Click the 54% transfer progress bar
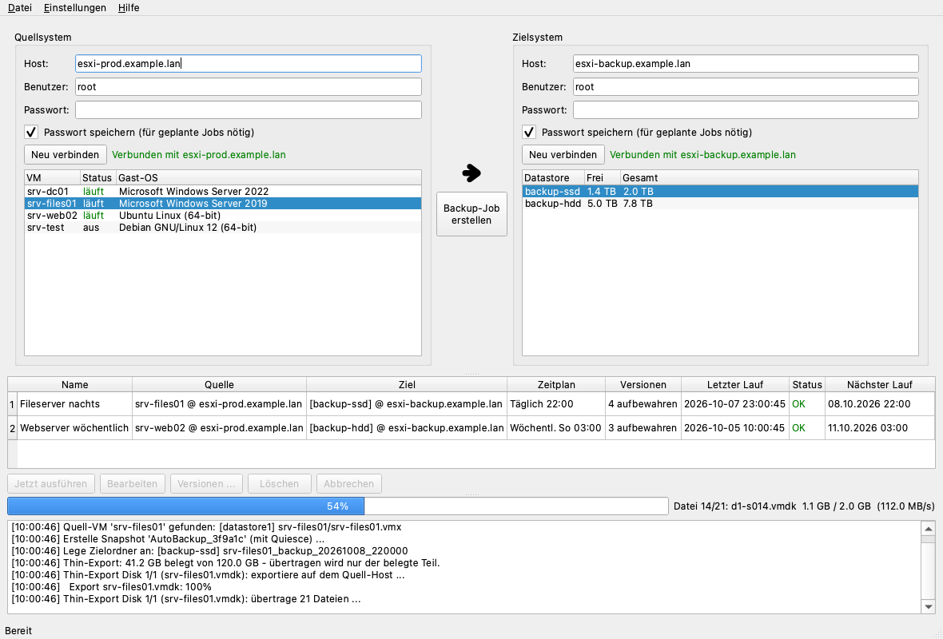The image size is (943, 639). [338, 506]
